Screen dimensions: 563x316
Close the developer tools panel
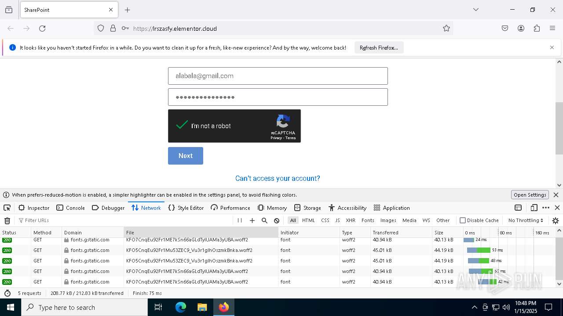coord(557,208)
